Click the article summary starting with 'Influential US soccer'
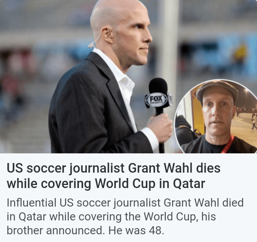The width and height of the screenshot is (257, 242). [x=125, y=217]
